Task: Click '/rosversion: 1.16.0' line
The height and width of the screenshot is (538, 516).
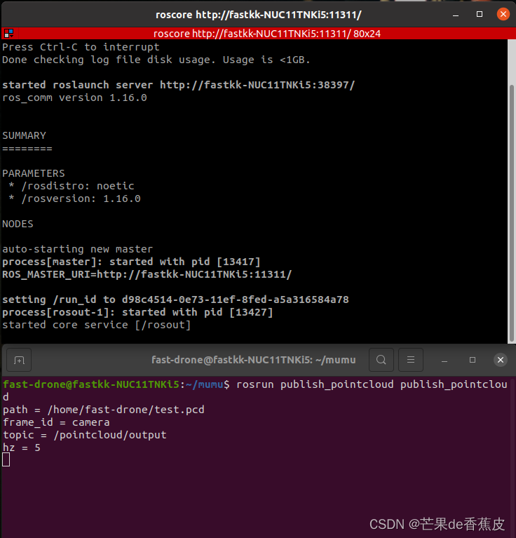Action: click(74, 199)
